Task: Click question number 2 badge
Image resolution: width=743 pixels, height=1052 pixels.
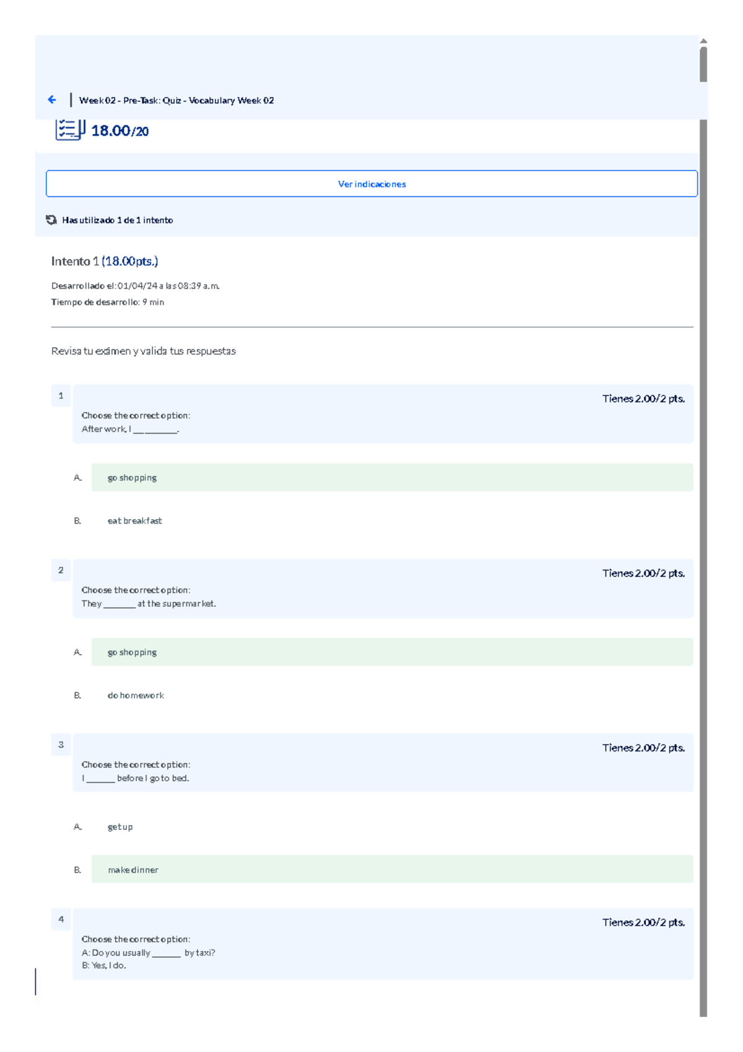Action: [61, 571]
